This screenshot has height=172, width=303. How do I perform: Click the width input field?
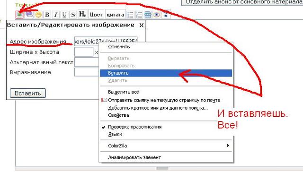(84, 52)
